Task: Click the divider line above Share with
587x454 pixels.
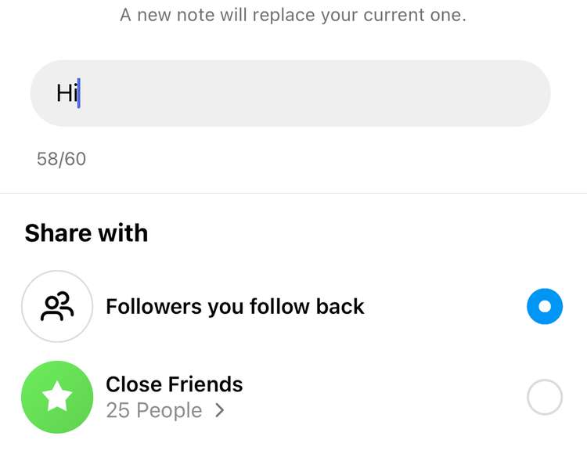Action: [293, 193]
